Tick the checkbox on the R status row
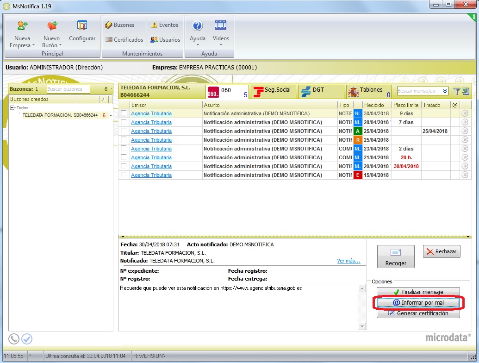Image resolution: width=479 pixels, height=363 pixels. click(124, 140)
